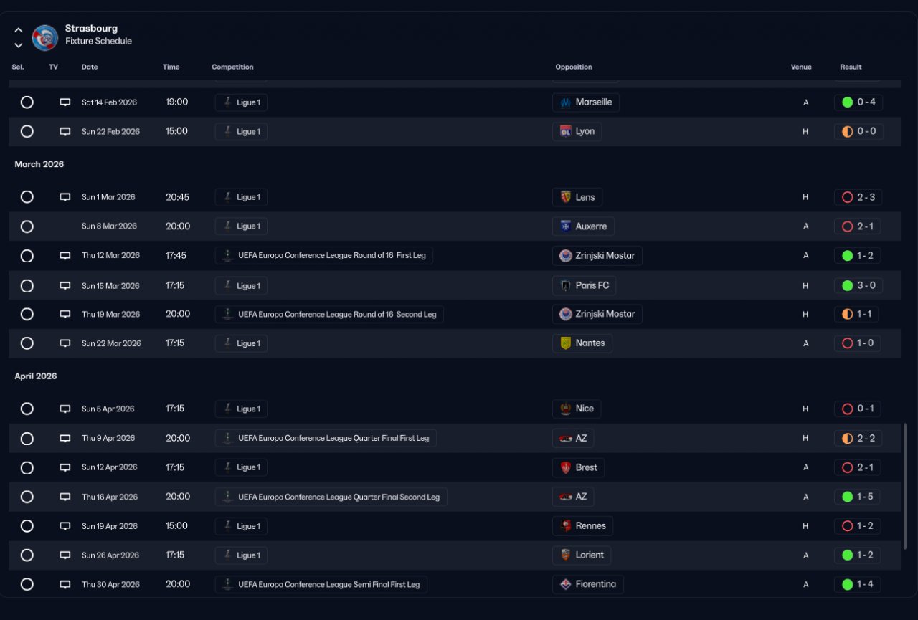Click the TV icon on the Marseille fixture
918x620 pixels.
pos(65,102)
